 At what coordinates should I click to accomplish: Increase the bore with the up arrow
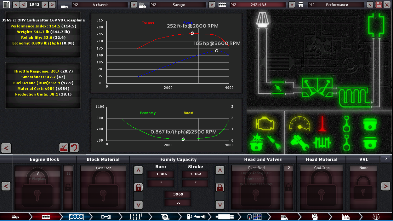[x=138, y=171]
